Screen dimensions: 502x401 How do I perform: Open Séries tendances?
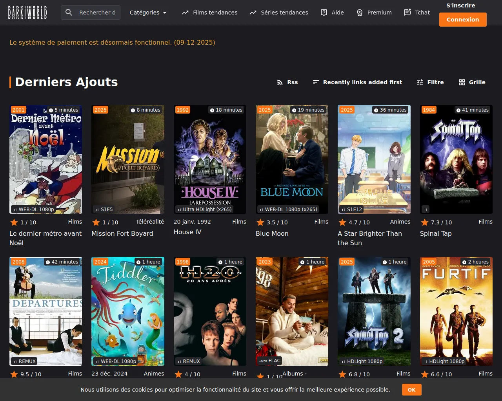(x=279, y=13)
